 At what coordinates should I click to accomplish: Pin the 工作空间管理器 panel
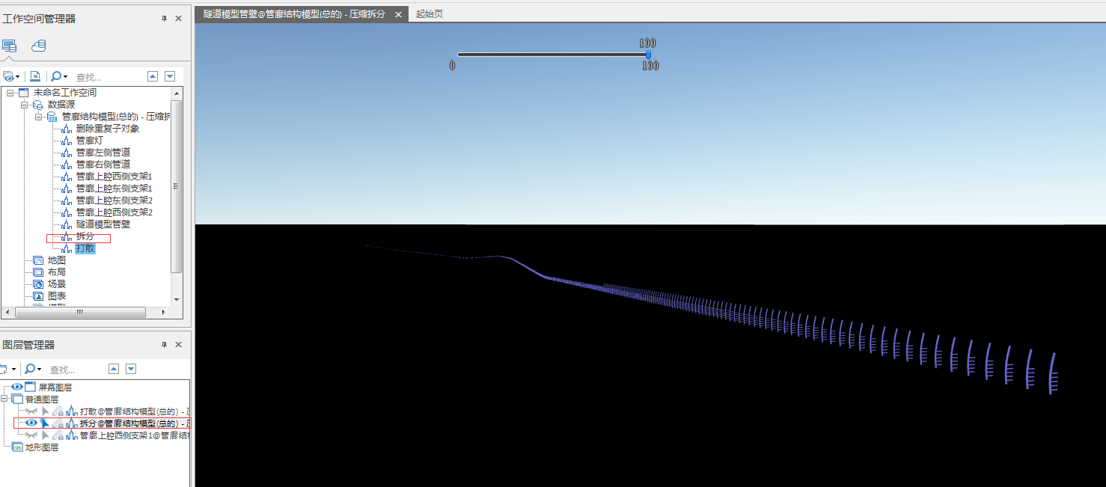pos(165,19)
